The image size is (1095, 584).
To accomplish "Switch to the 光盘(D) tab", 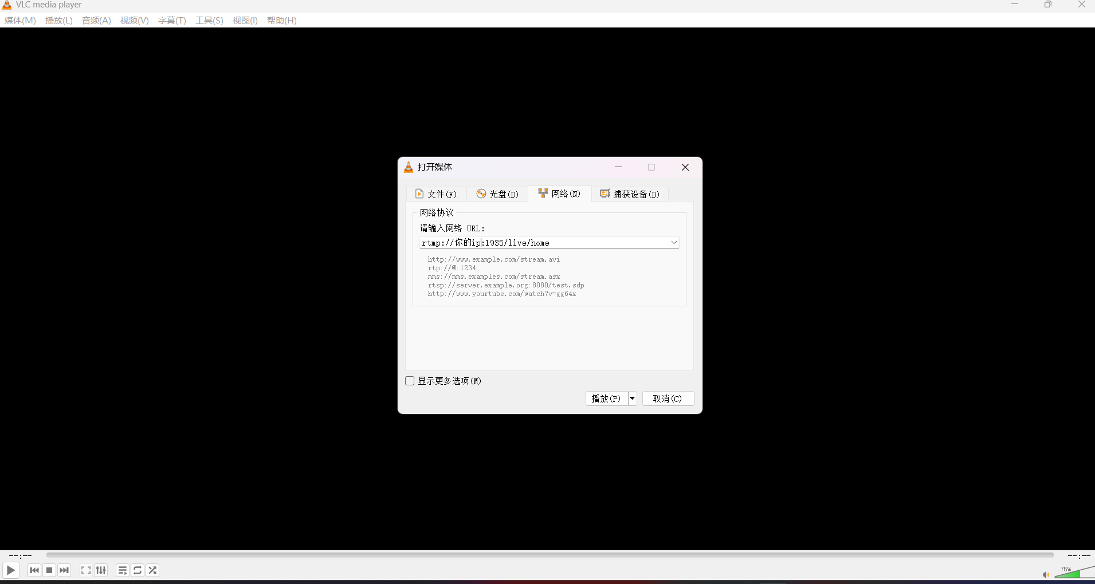I will pos(497,194).
